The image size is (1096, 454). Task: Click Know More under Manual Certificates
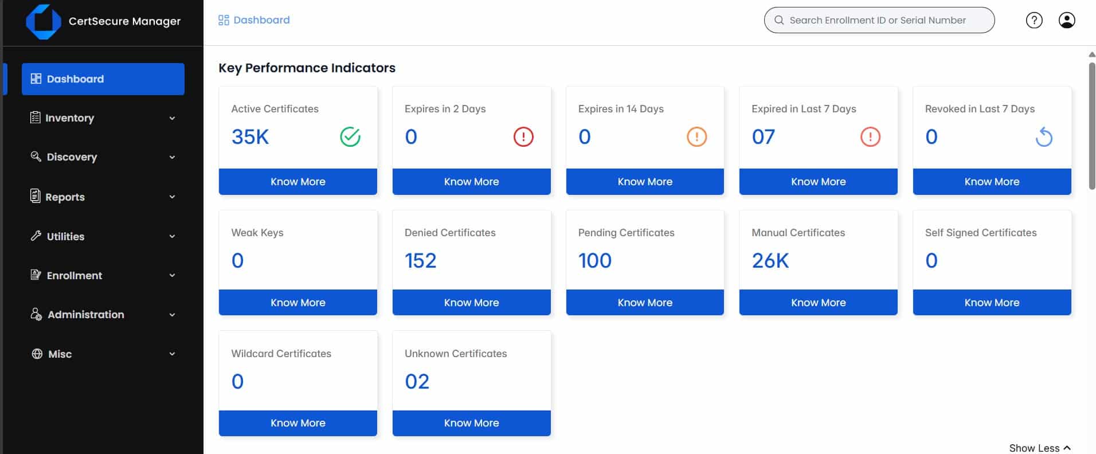[x=818, y=303]
